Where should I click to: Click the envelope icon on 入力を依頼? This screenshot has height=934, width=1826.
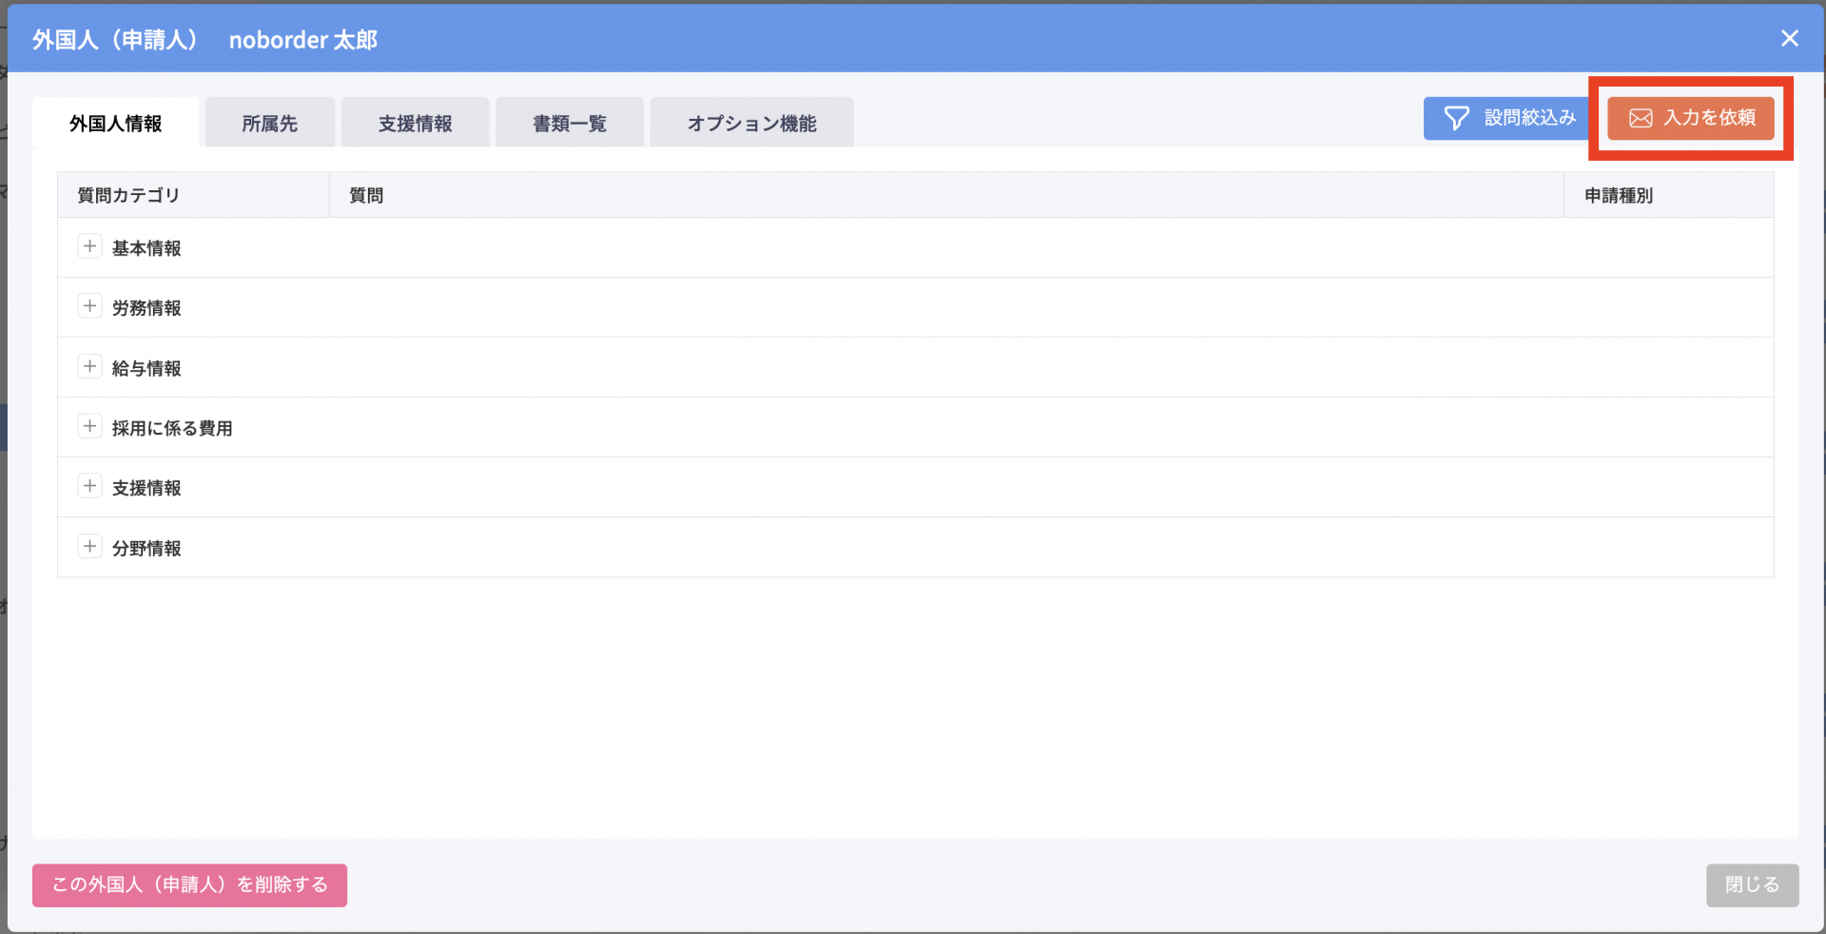coord(1641,118)
